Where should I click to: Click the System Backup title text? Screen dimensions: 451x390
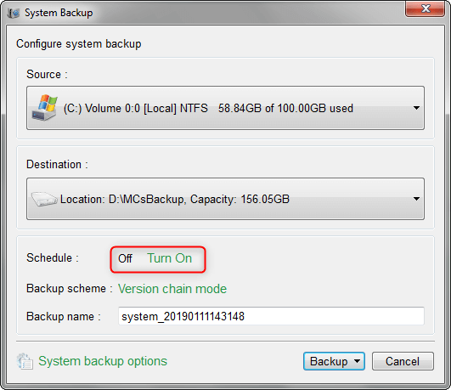pos(59,13)
